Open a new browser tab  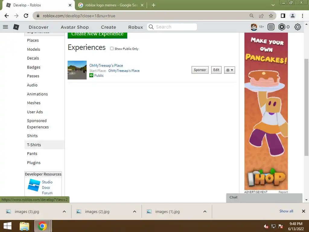[x=154, y=5]
